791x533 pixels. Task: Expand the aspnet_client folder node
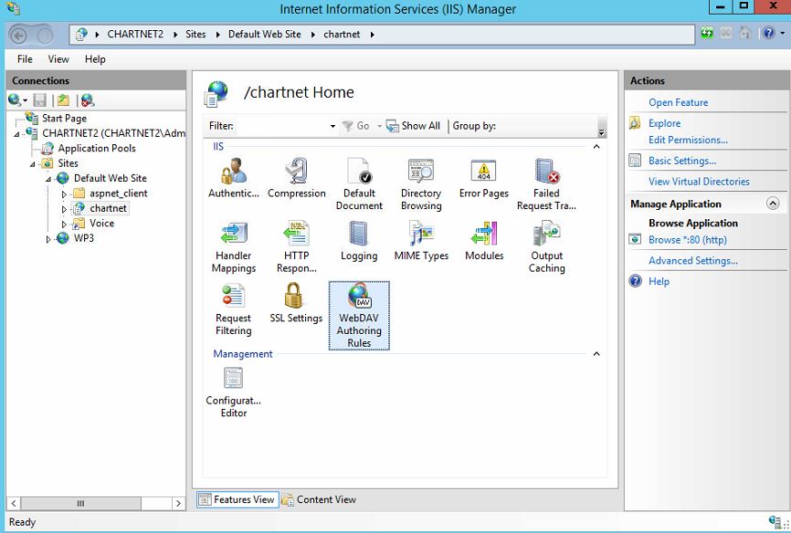(64, 193)
